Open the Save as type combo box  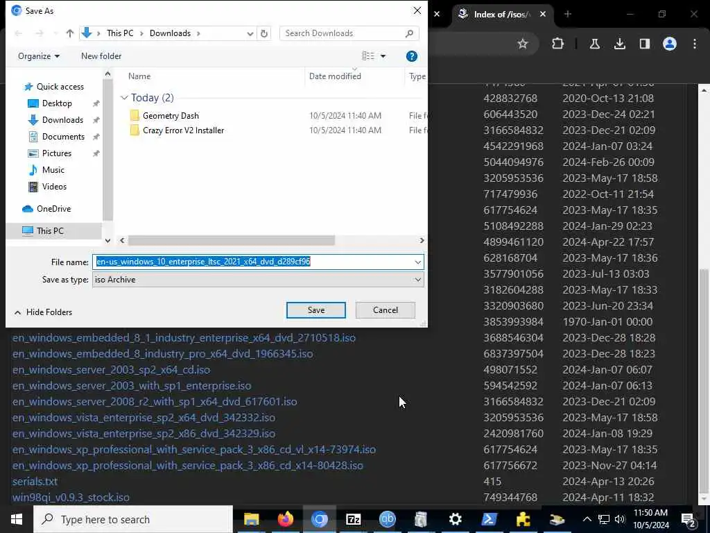258,280
